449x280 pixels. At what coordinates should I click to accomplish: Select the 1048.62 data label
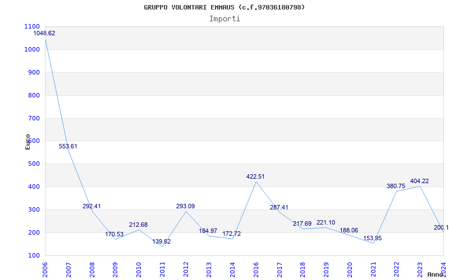click(44, 33)
